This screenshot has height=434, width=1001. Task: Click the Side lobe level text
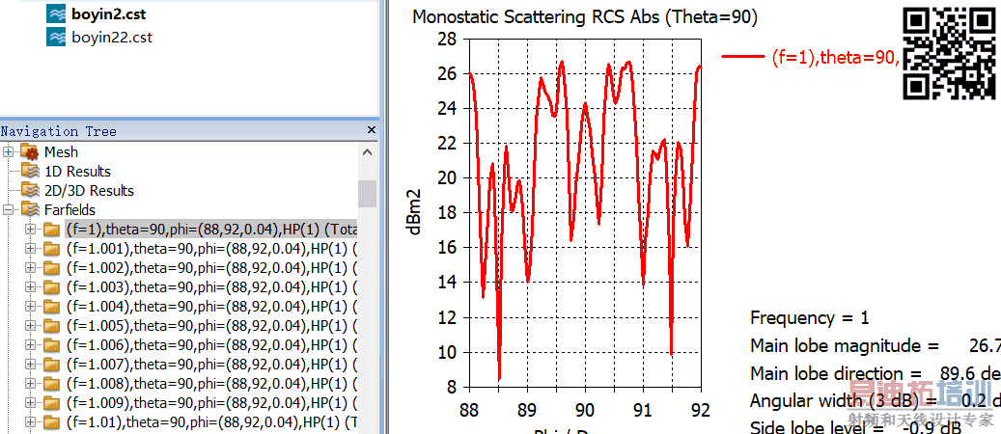[x=855, y=426]
